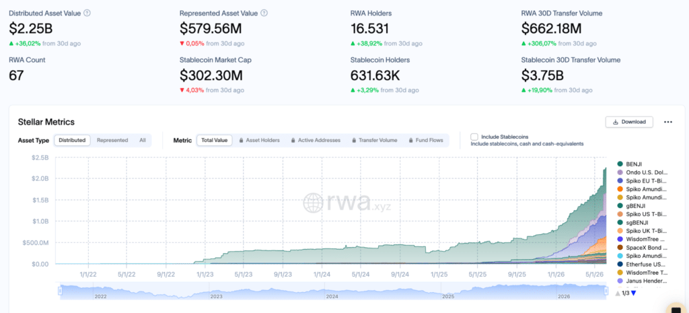
Task: Click the RWA Count value 67
Action: [16, 75]
